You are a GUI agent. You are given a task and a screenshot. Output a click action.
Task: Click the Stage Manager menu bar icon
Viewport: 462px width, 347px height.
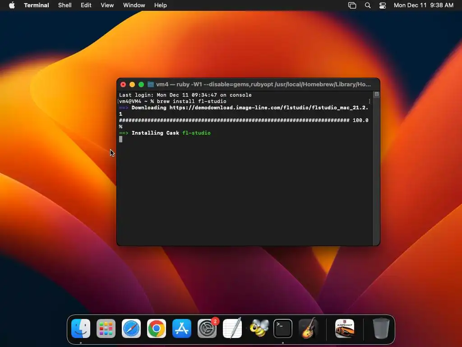pos(352,5)
